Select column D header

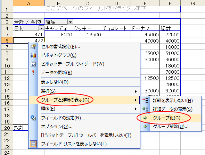(116, 3)
